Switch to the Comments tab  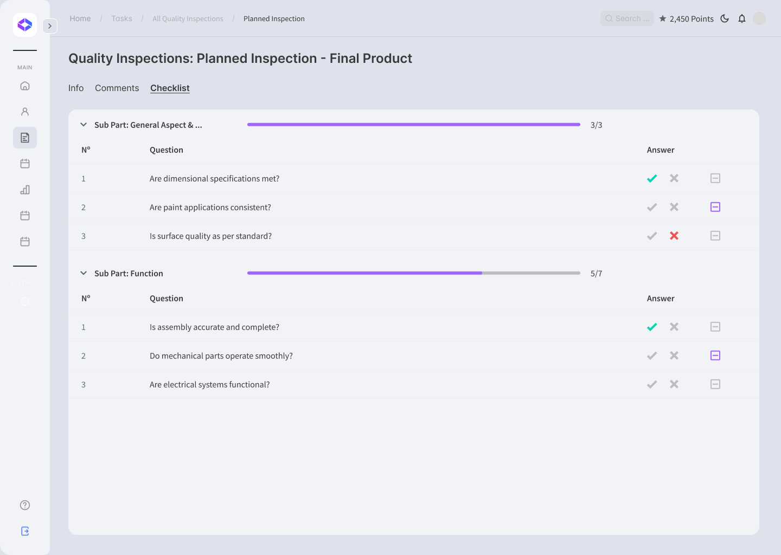117,88
